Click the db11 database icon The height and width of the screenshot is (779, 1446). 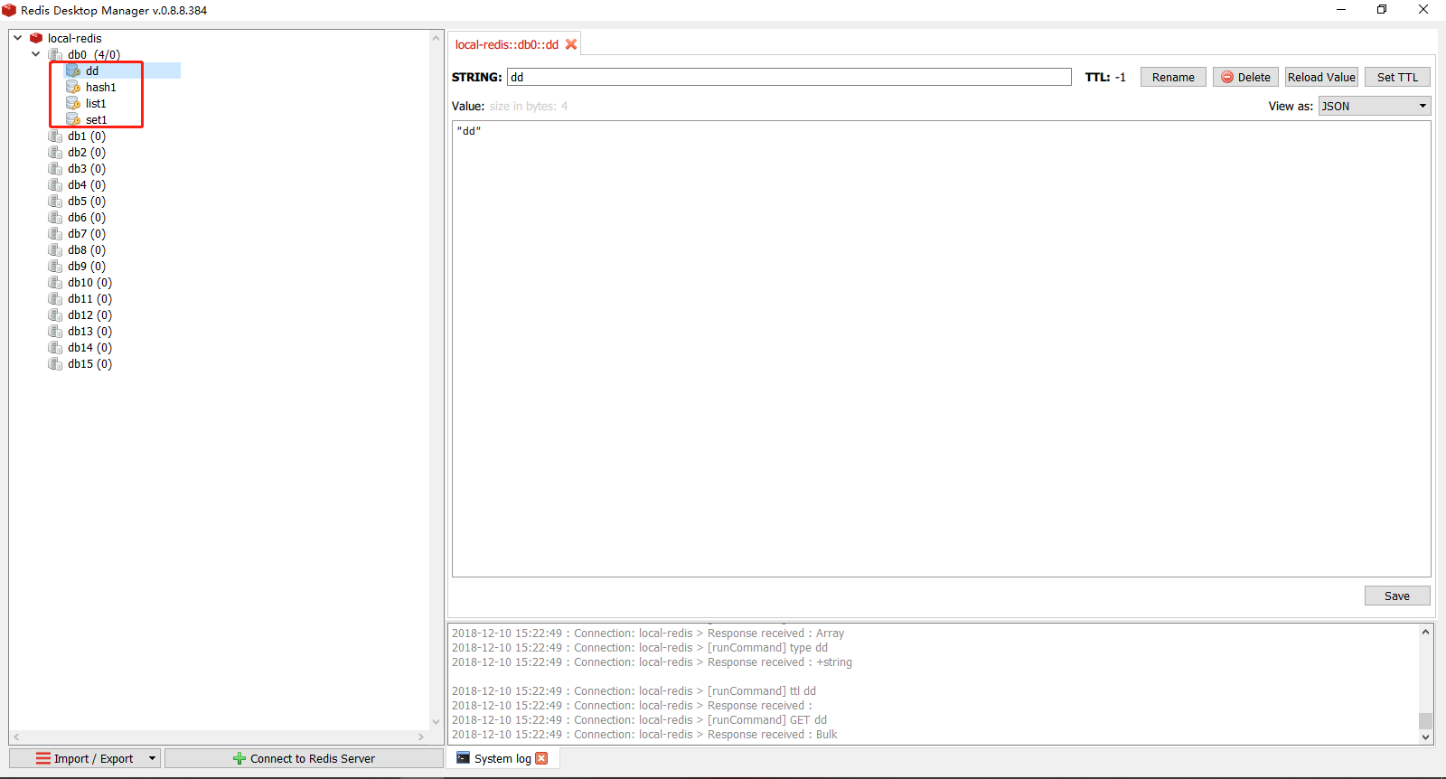tap(55, 299)
